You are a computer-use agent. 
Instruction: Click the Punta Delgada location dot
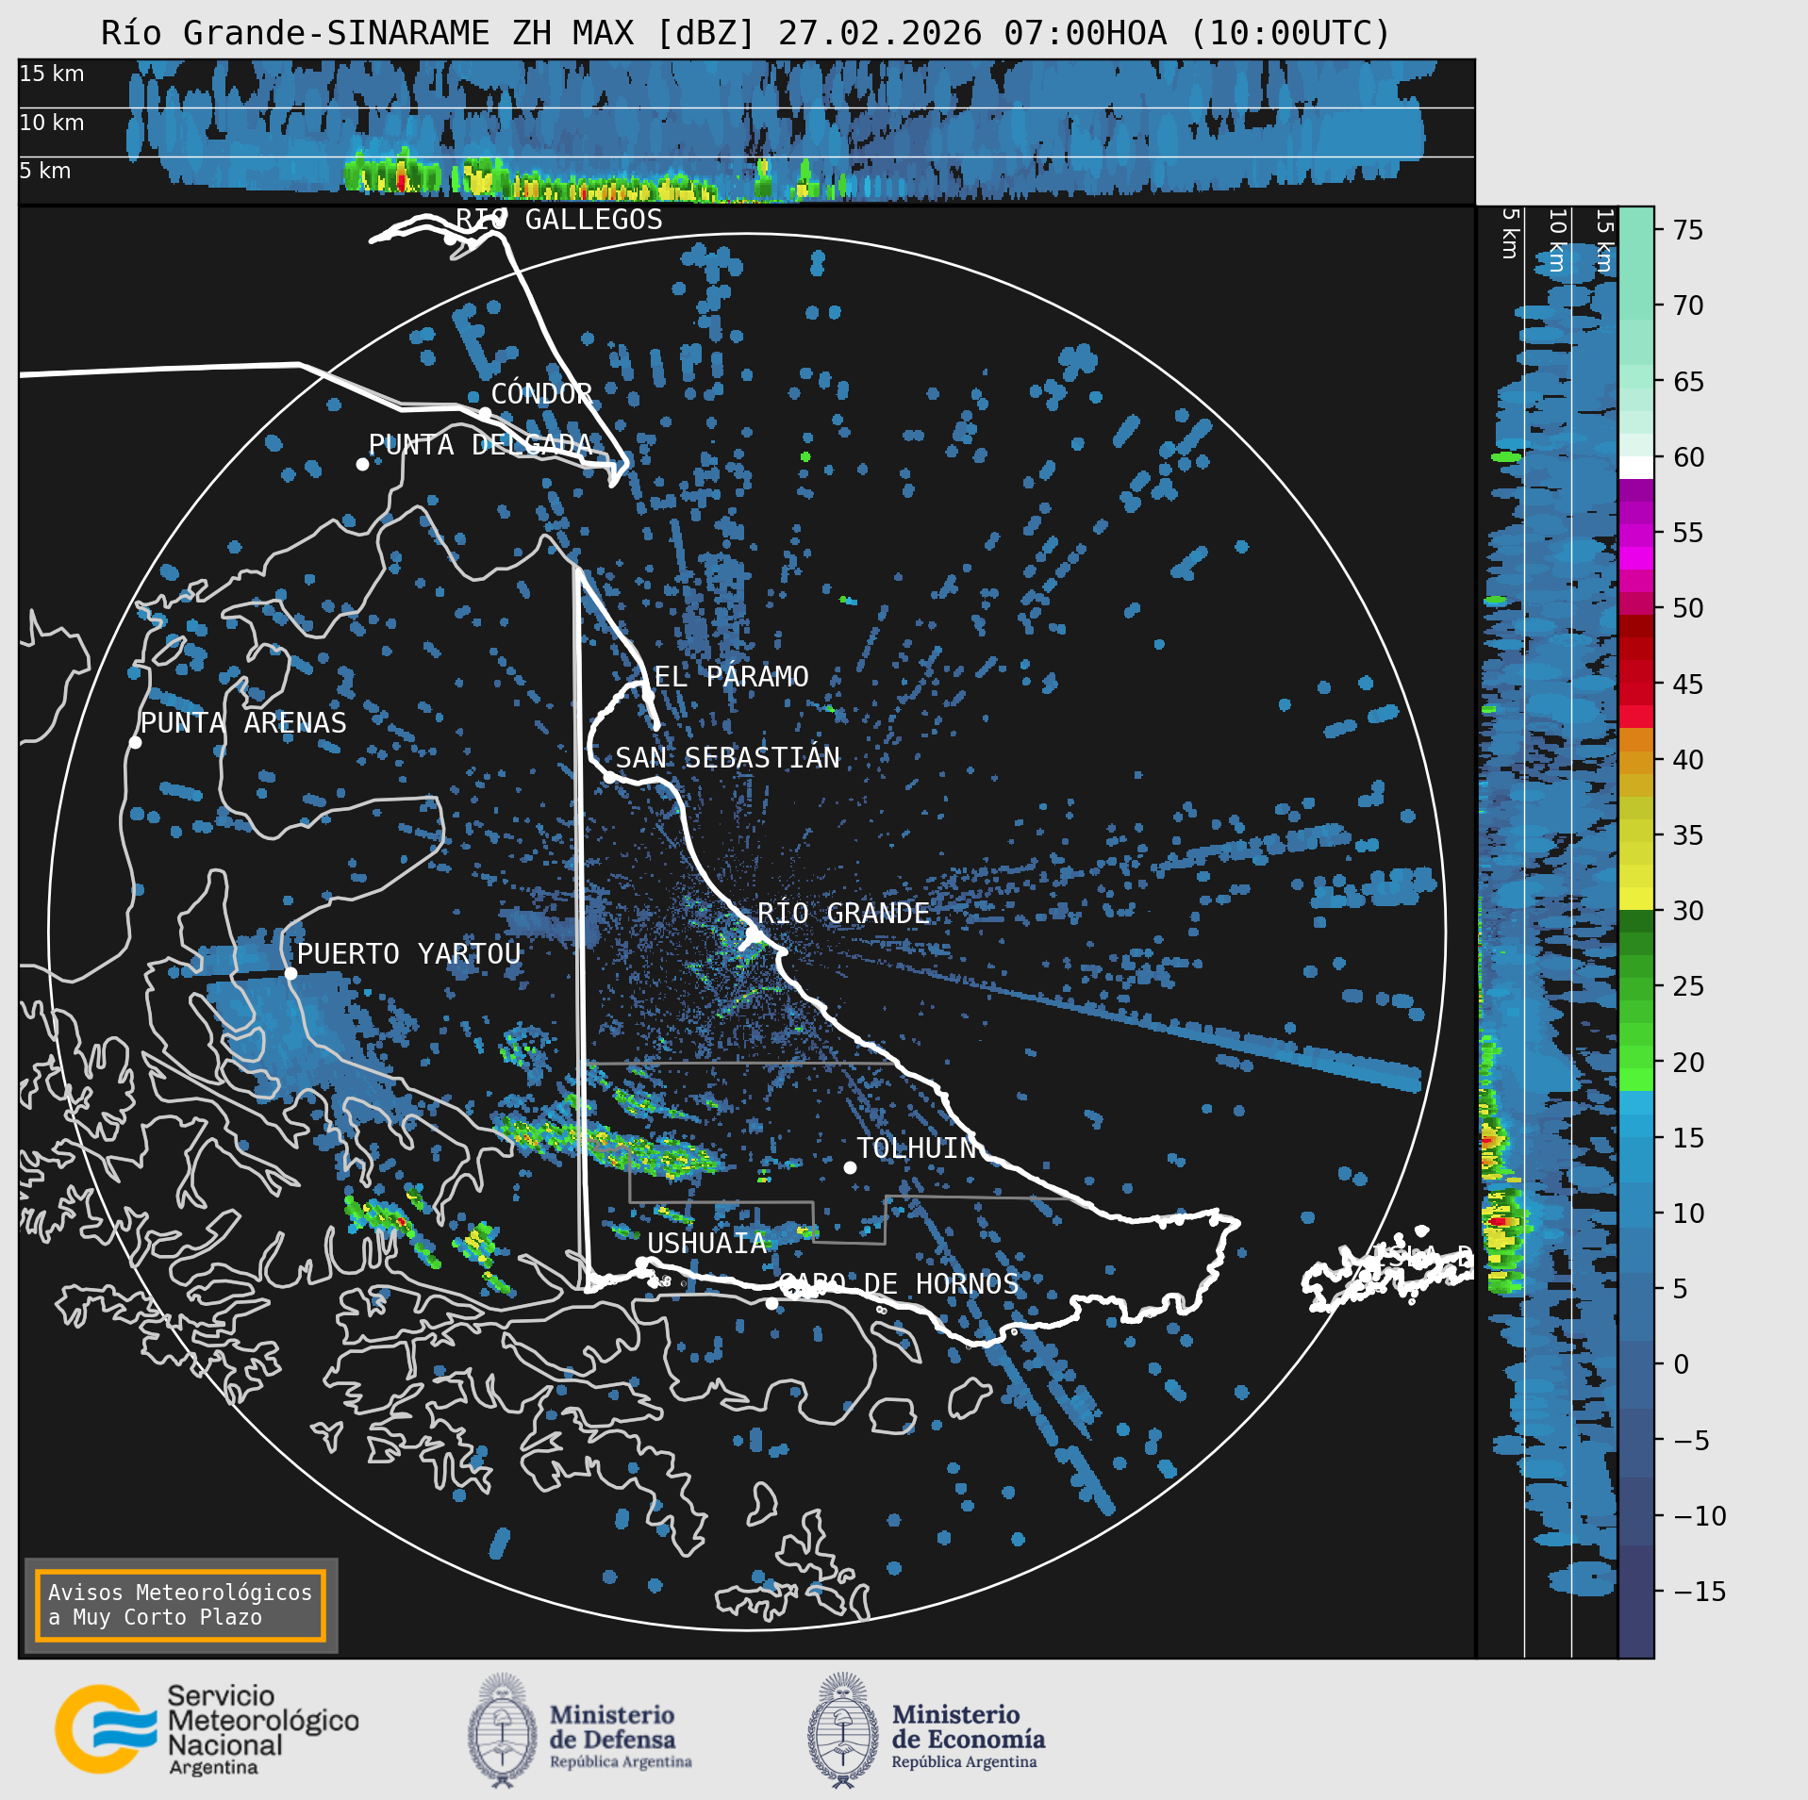coord(362,464)
